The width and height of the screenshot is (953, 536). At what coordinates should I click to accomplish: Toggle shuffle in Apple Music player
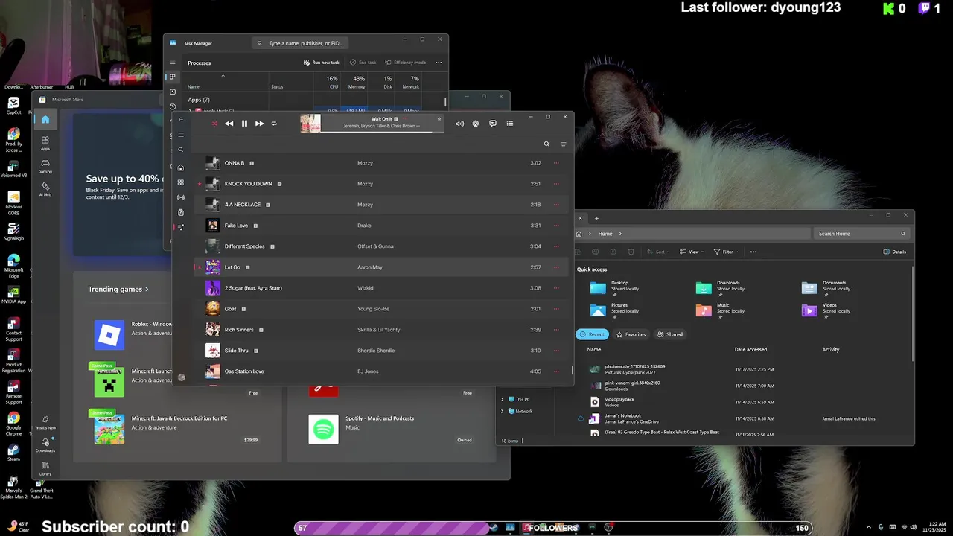point(214,124)
